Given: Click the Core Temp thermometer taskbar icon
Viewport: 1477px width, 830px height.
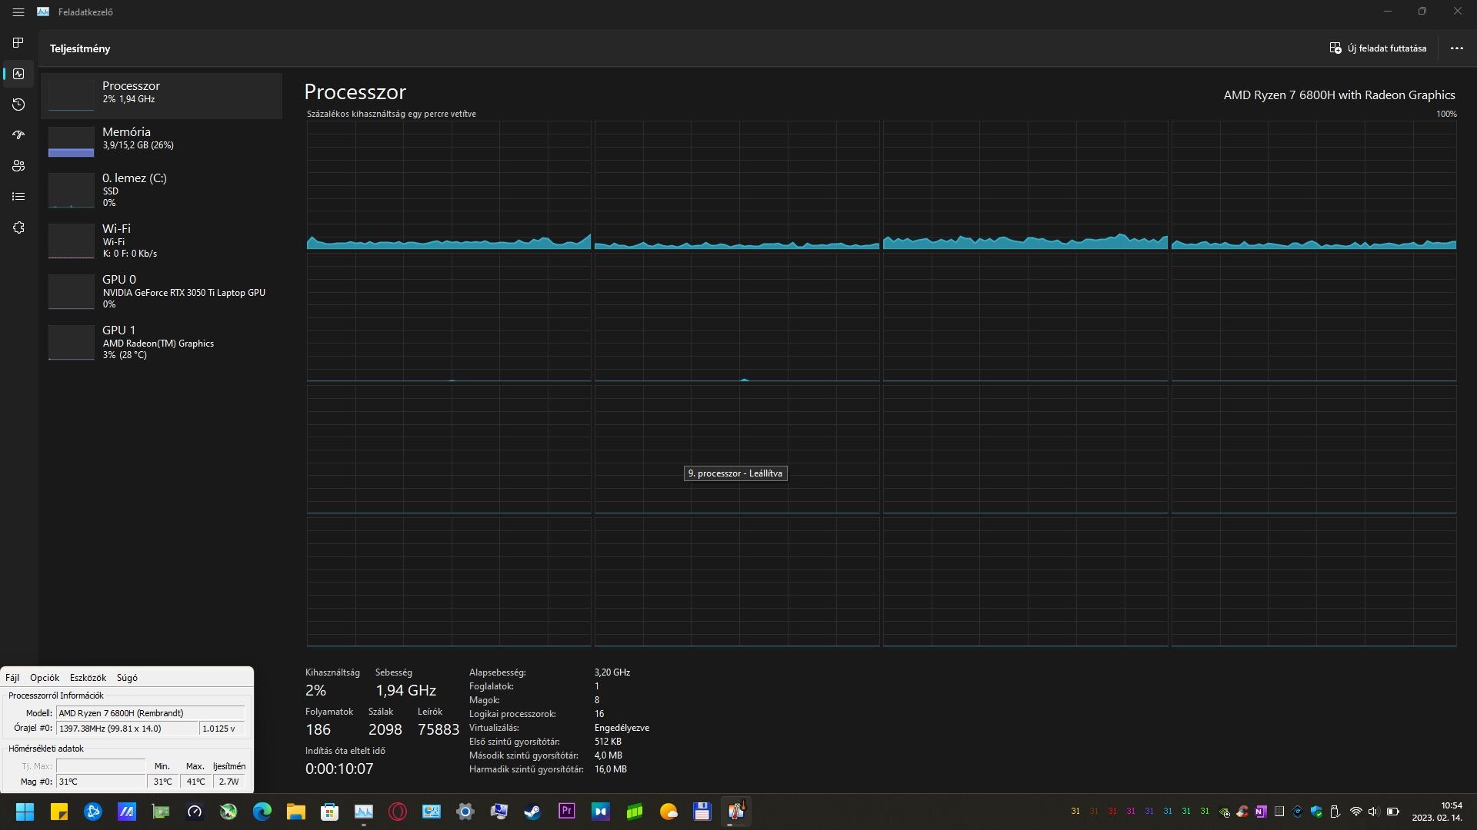Looking at the screenshot, I should 736,812.
